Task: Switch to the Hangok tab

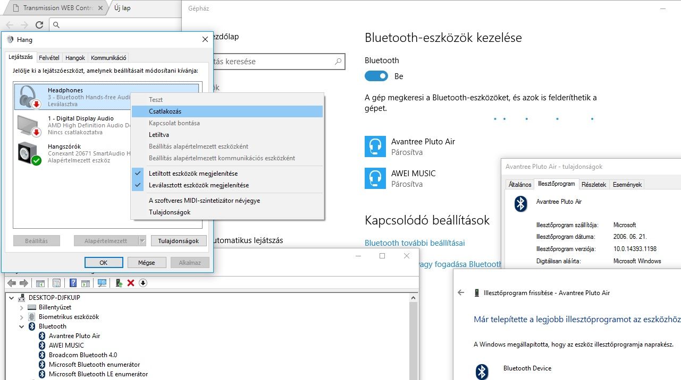Action: coord(75,58)
